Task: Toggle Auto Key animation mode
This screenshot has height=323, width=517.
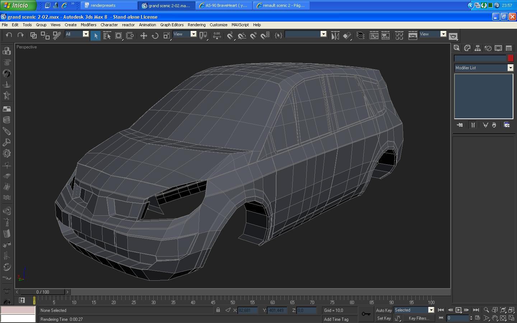Action: 383,310
